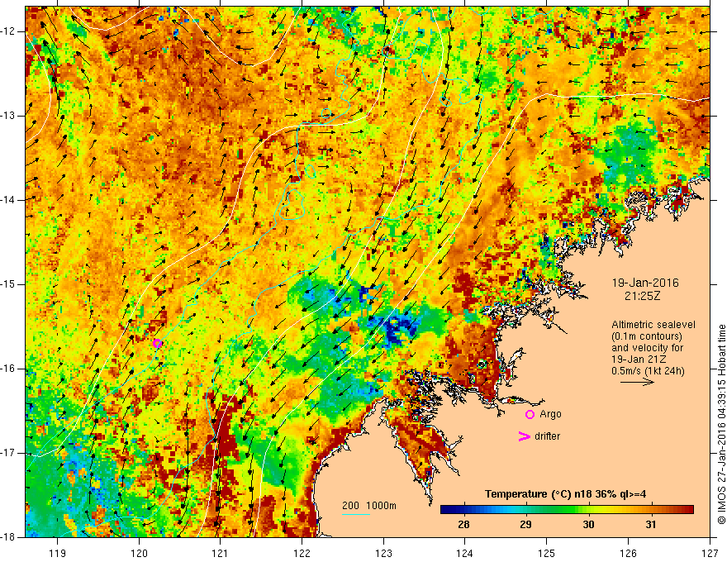Click longitude label 120
Viewport: 727px width, 562px height.
click(x=139, y=553)
